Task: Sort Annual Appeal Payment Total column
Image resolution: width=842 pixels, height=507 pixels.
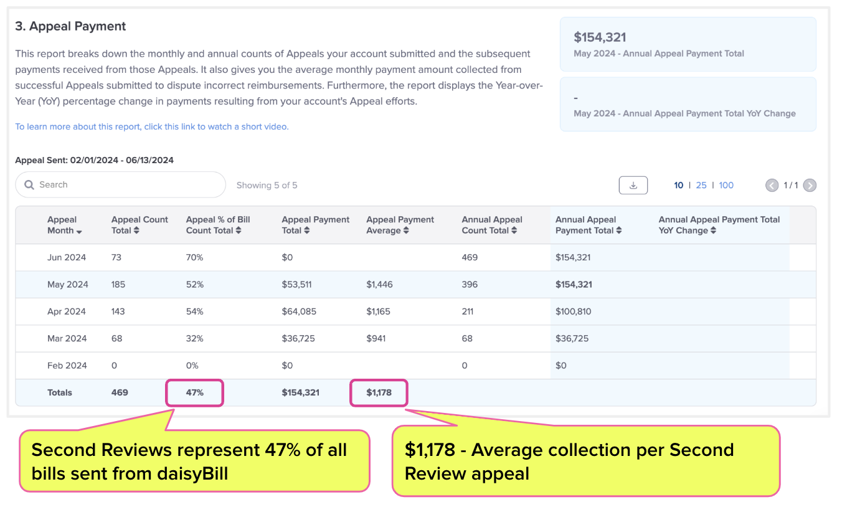Action: point(618,230)
